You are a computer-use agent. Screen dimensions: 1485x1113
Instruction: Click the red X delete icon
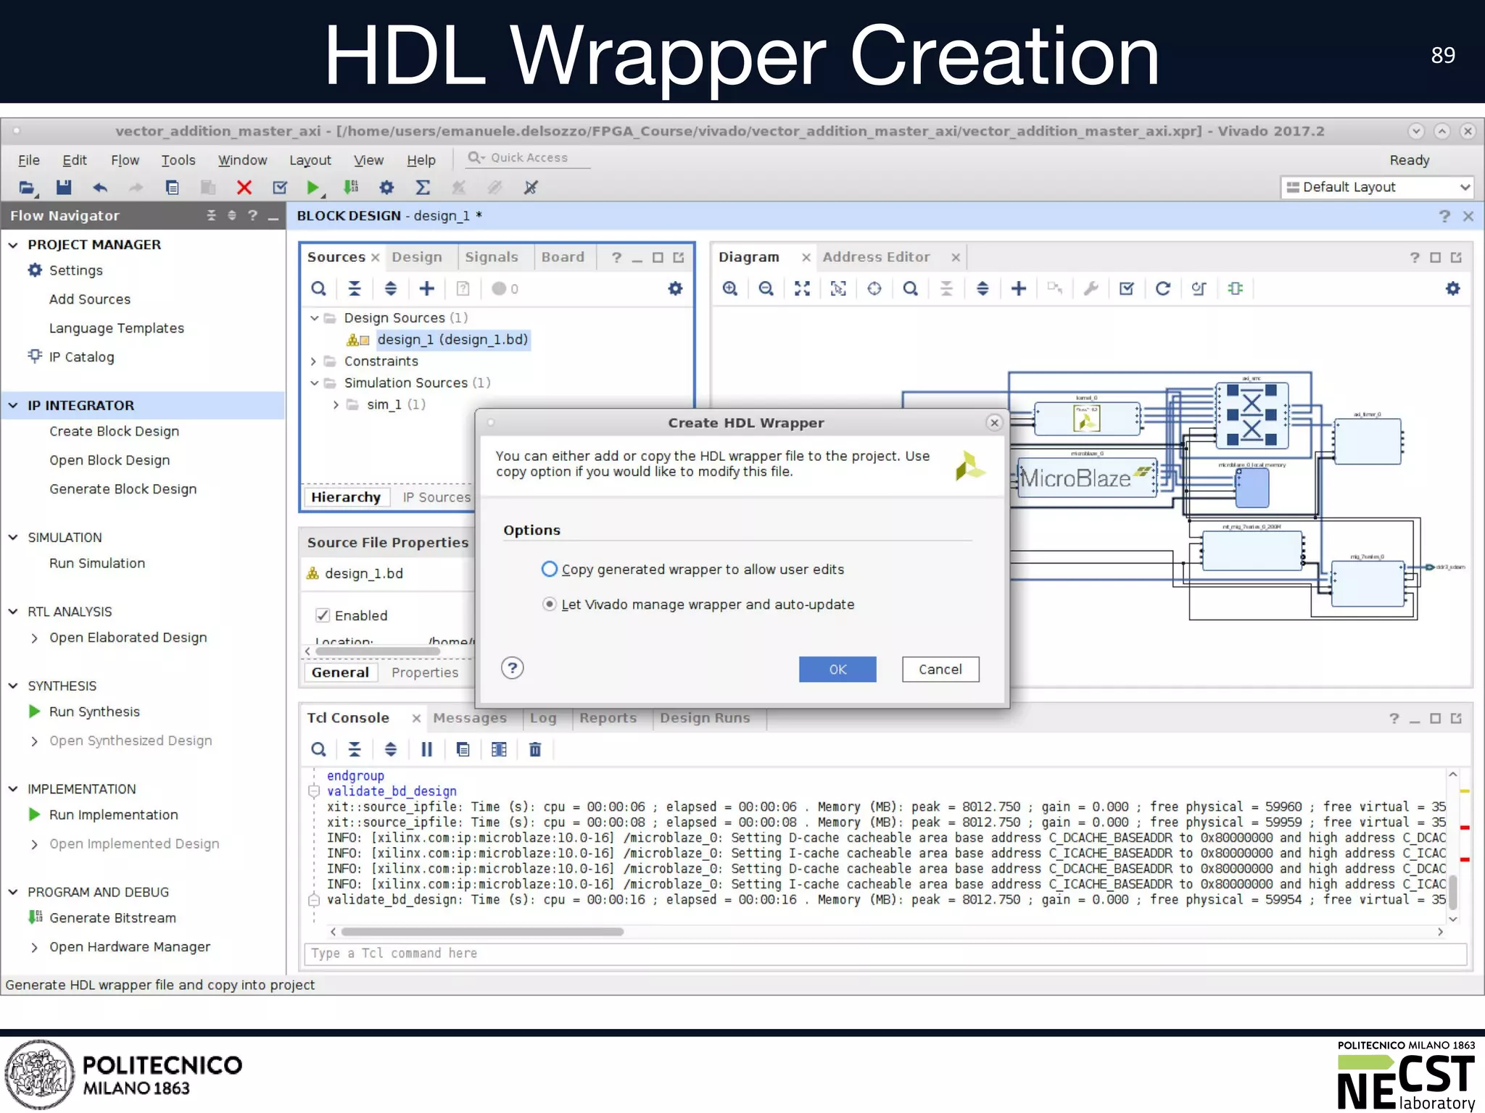(244, 188)
